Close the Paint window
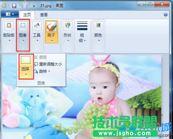Viewport: 173px width, 139px height. pyautogui.click(x=162, y=4)
